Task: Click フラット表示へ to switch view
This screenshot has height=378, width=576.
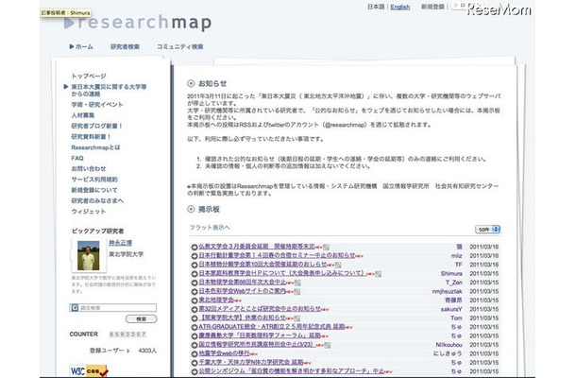Action: click(x=210, y=227)
